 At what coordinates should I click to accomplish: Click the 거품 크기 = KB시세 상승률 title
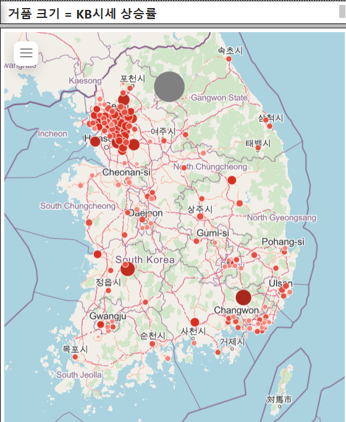(82, 14)
